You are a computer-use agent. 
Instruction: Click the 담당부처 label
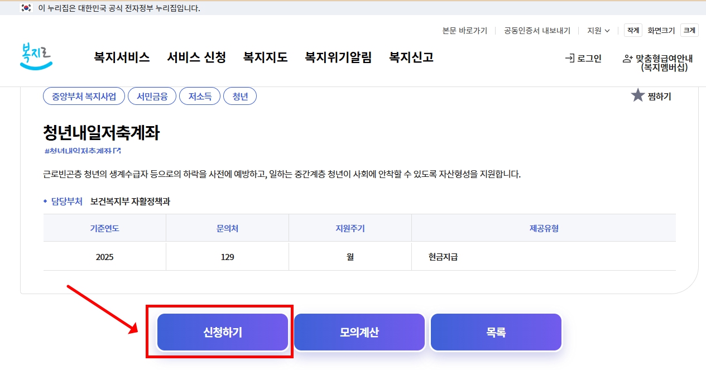click(x=66, y=201)
